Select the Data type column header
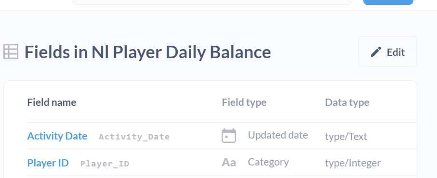This screenshot has height=178, width=437. coord(347,102)
